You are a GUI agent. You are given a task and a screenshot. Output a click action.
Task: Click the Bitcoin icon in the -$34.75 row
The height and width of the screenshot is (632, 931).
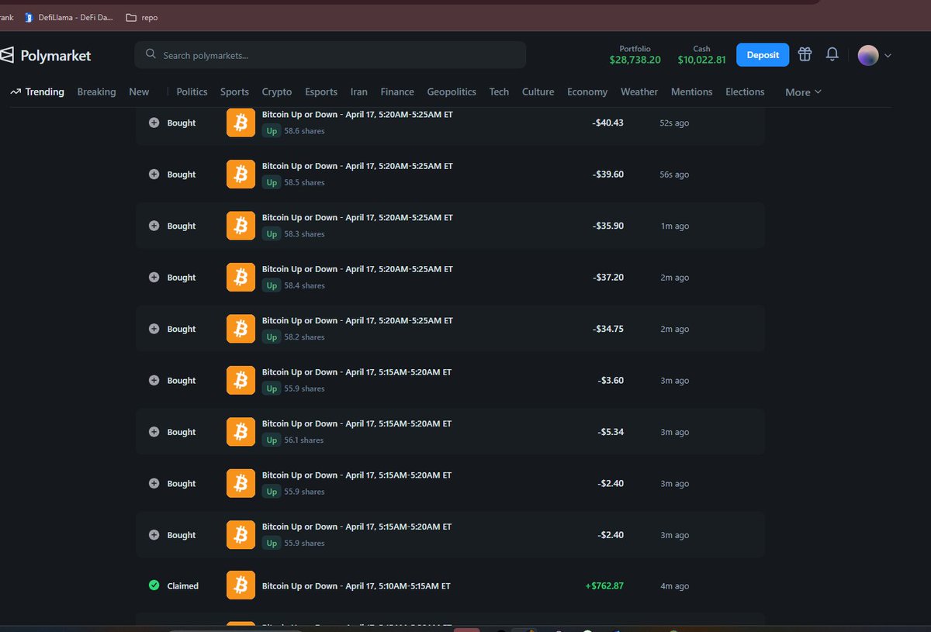coord(241,329)
